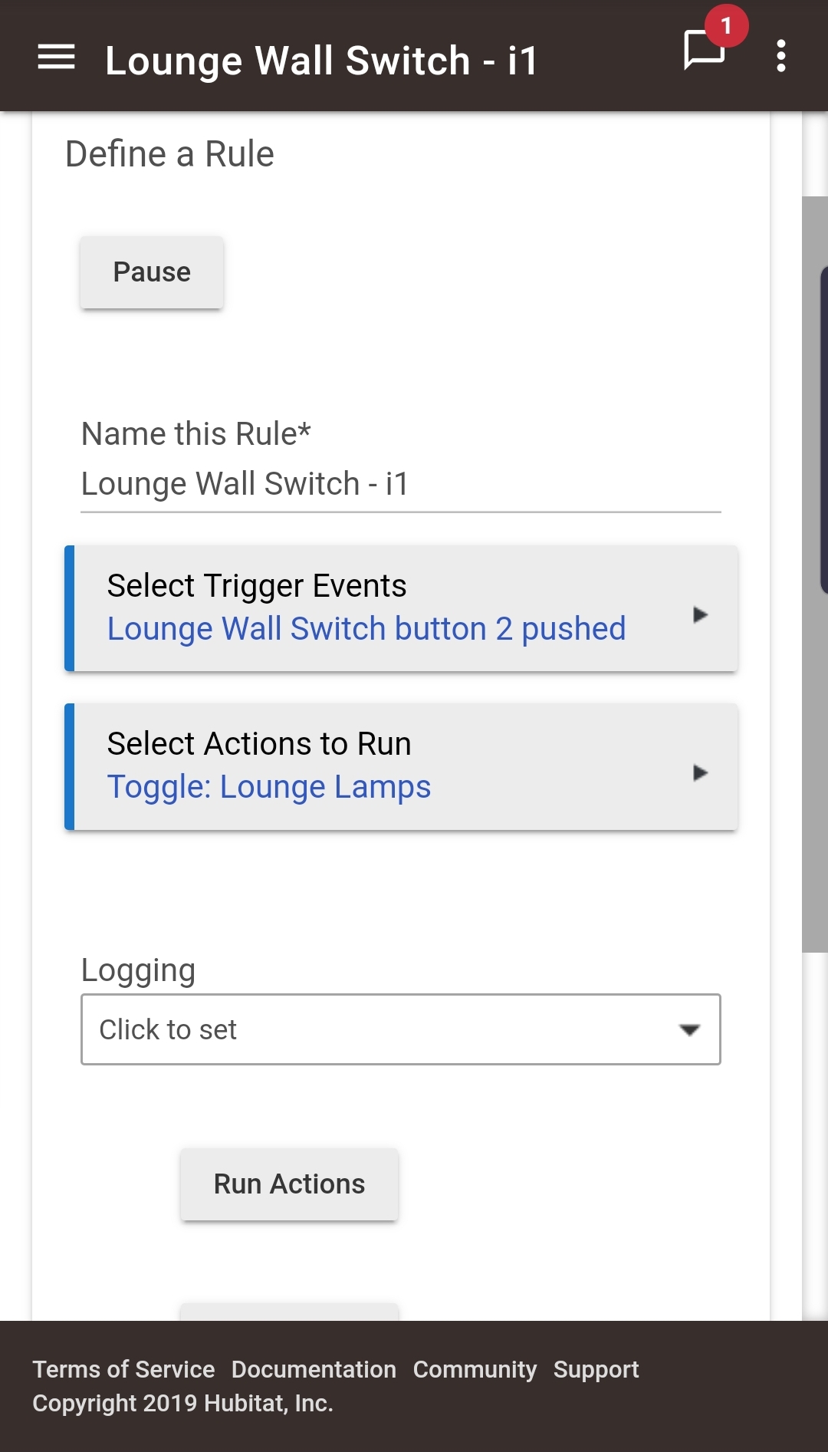Screen dimensions: 828x1452
Task: Visit the Community link
Action: (475, 1369)
